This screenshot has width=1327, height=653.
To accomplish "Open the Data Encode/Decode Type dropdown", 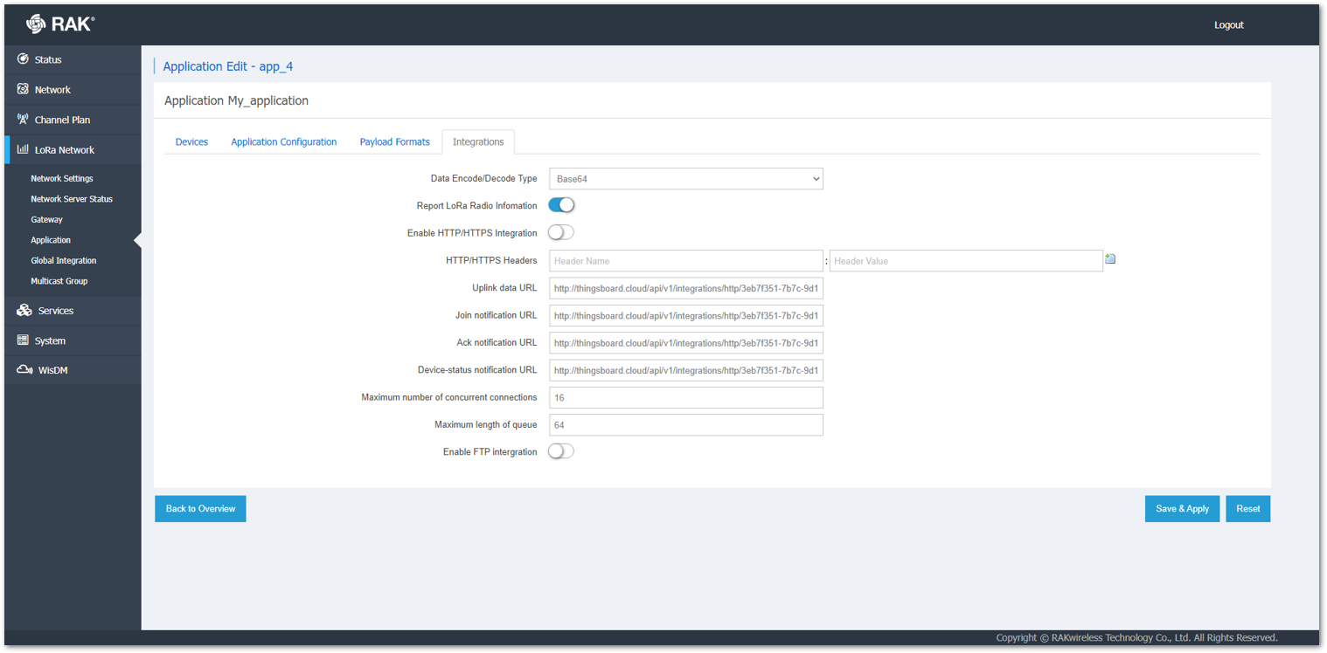I will click(x=685, y=178).
